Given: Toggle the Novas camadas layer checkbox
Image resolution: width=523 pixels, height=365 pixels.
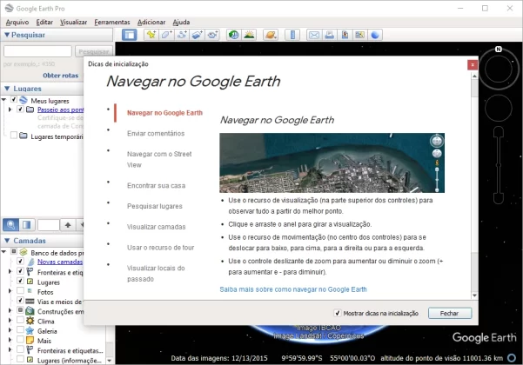Looking at the screenshot, I should coord(20,261).
